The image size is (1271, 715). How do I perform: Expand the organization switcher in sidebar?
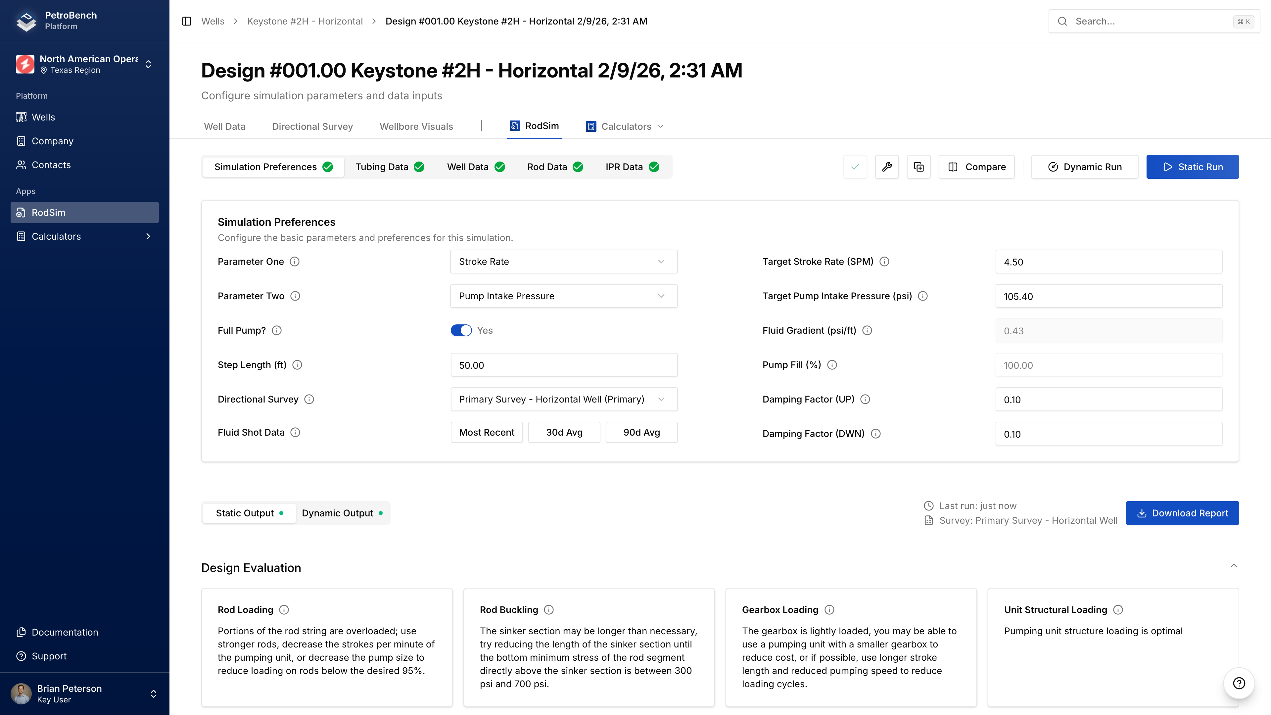point(148,64)
